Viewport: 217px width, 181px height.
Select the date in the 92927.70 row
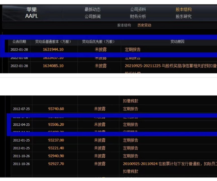pos(21,164)
